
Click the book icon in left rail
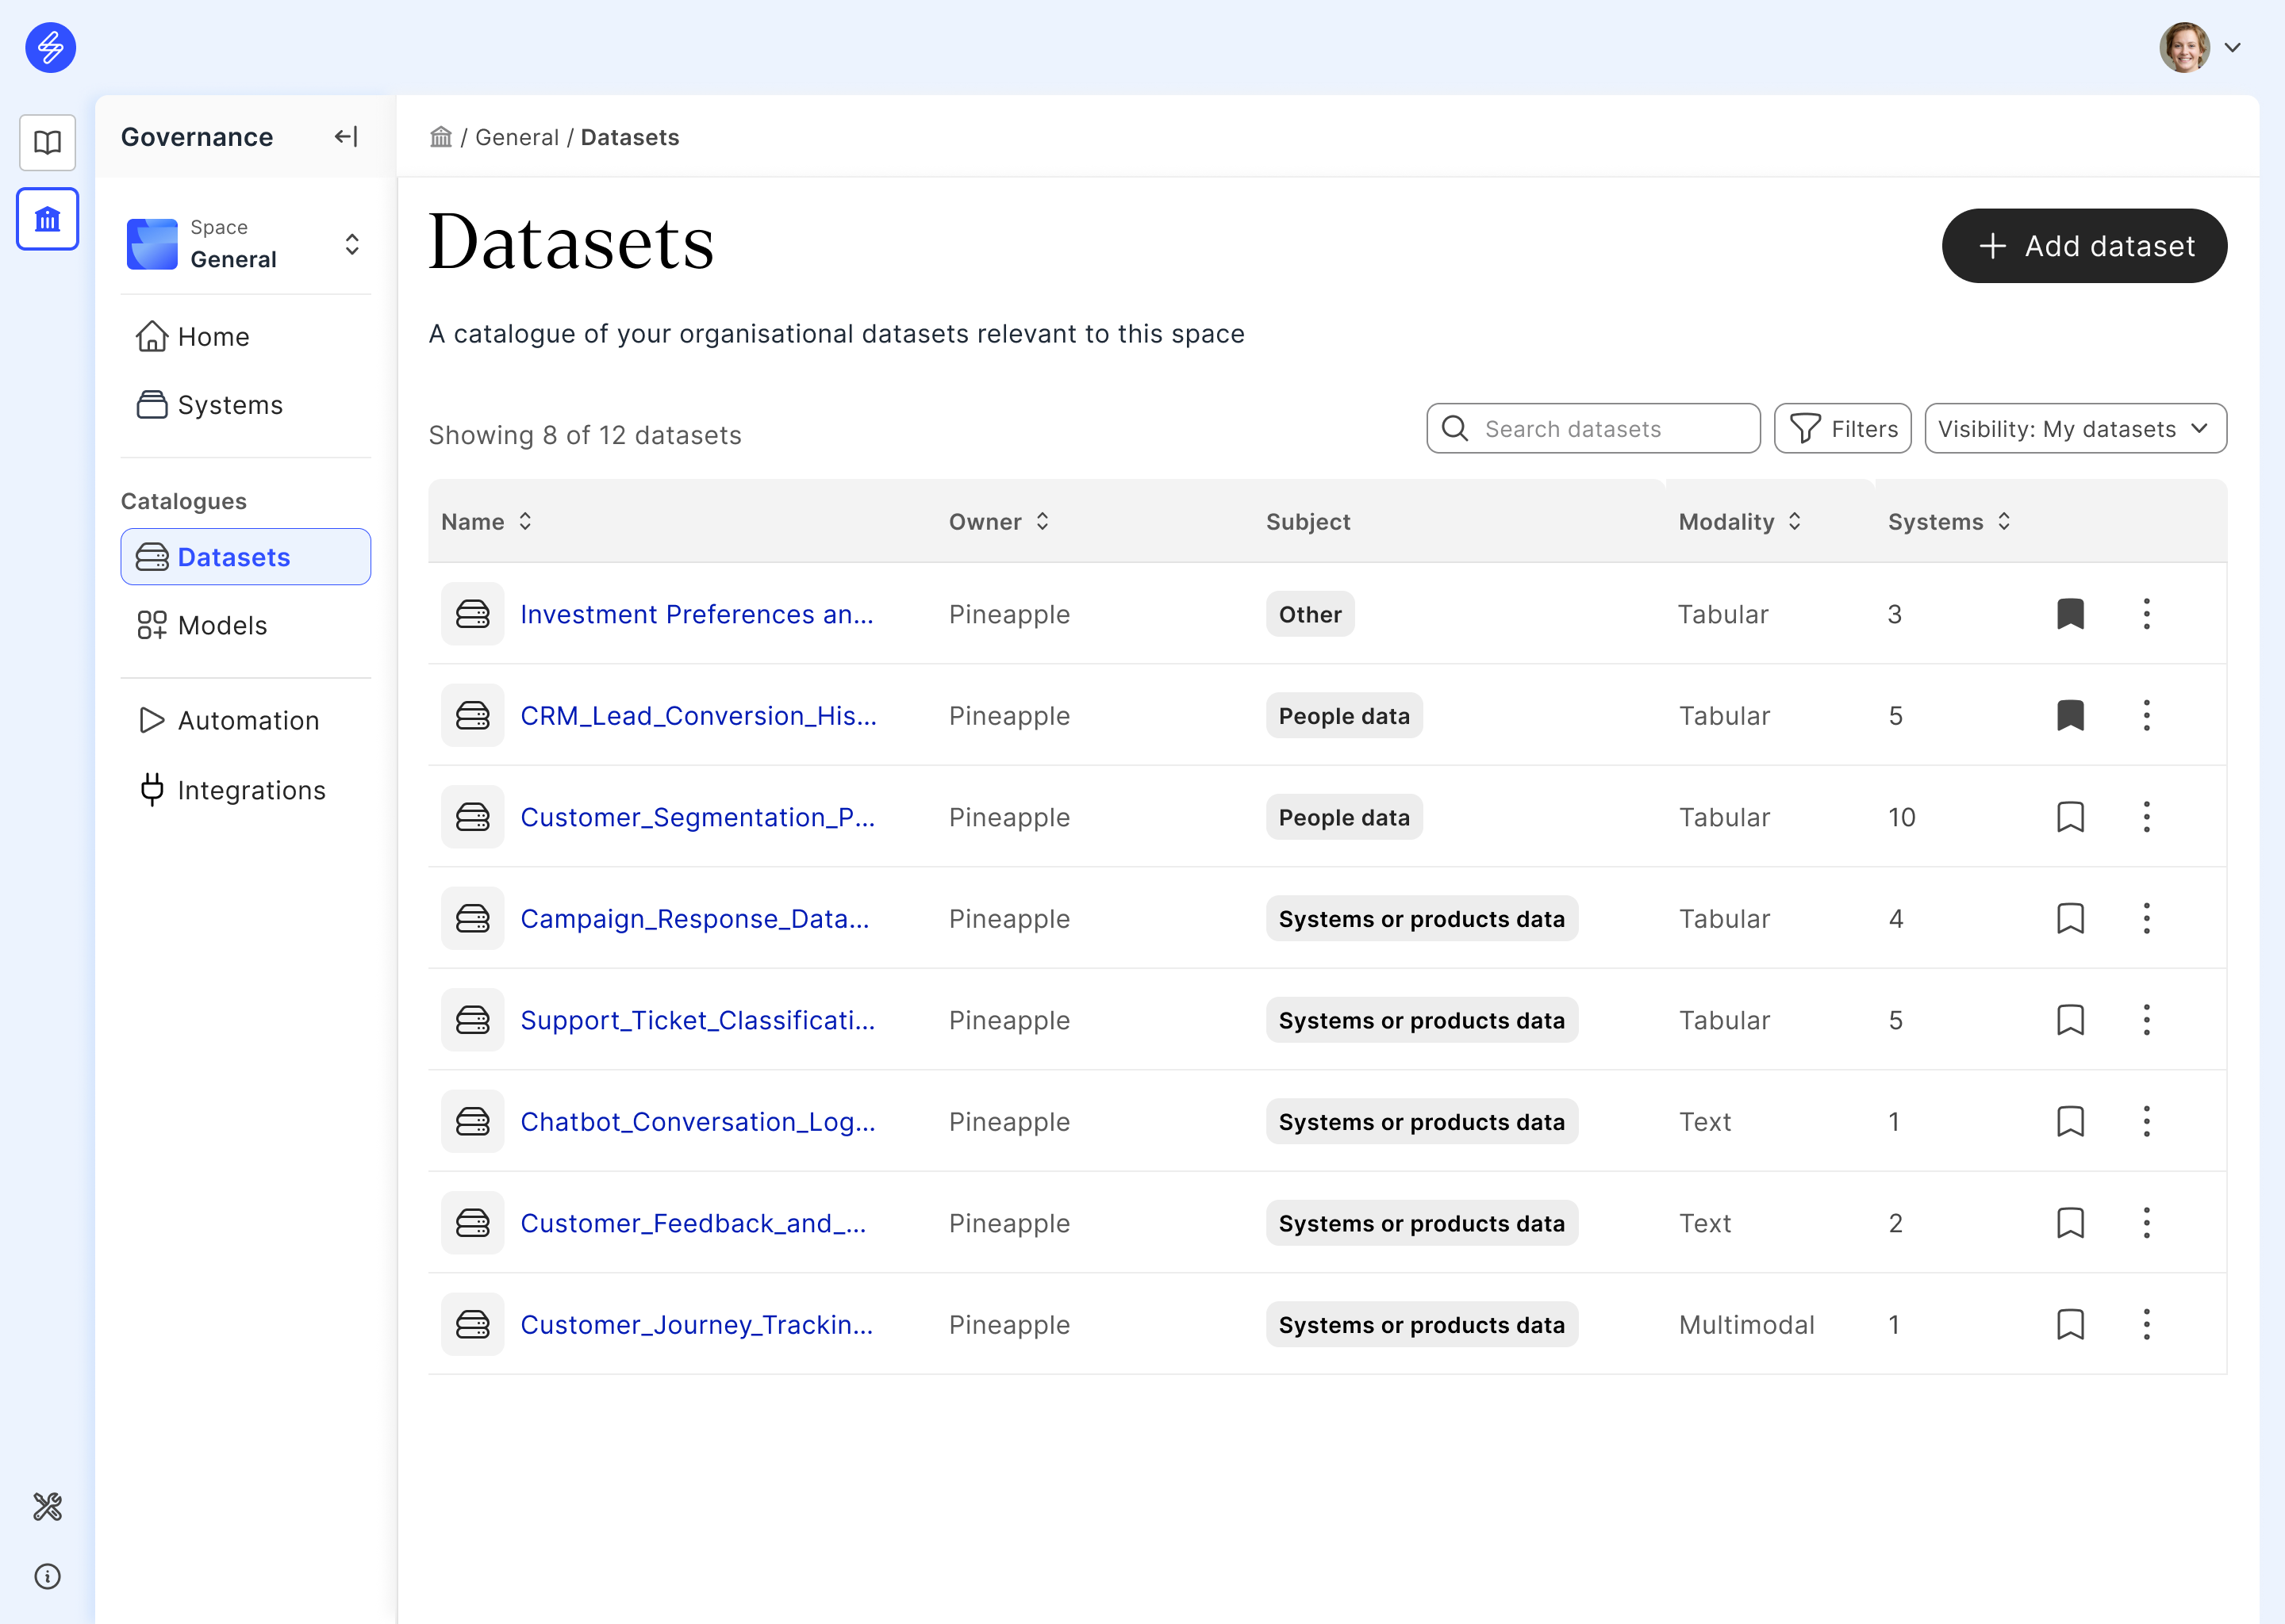(47, 142)
